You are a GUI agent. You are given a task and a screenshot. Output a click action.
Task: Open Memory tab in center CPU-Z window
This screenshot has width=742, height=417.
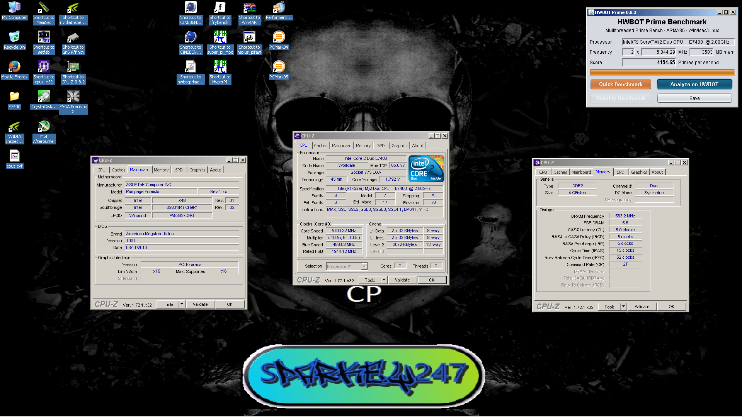(363, 146)
